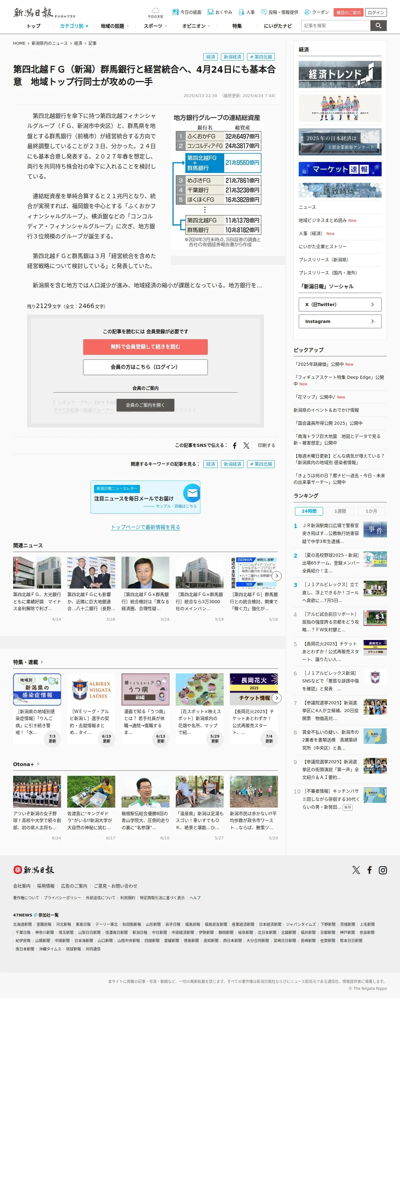The image size is (400, 1202).
Task: Share article on X icon
Action: pyautogui.click(x=246, y=446)
